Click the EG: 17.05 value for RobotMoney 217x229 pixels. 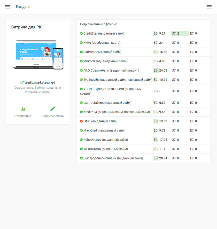160,140
